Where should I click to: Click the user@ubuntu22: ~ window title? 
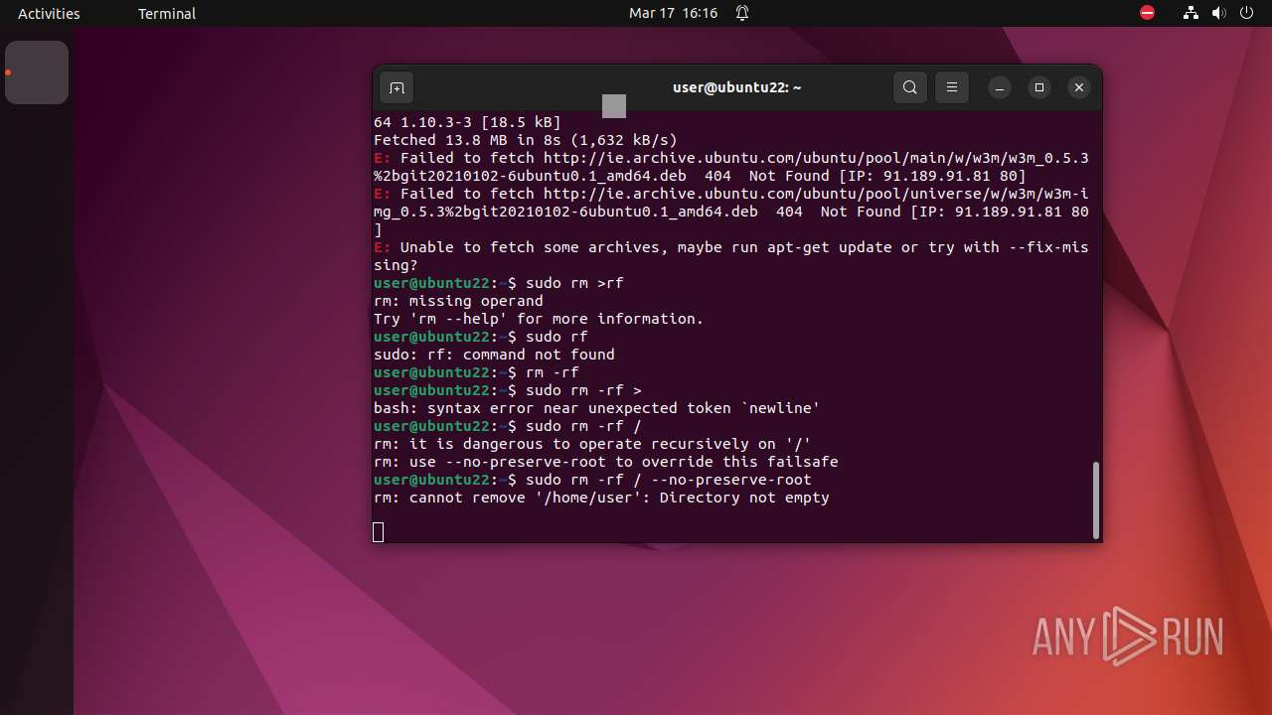pyautogui.click(x=736, y=87)
